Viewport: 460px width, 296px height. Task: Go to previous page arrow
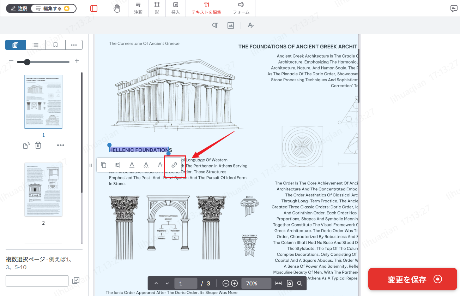(x=156, y=283)
